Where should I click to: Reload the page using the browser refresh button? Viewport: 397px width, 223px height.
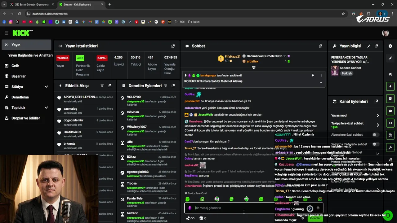(x=19, y=14)
